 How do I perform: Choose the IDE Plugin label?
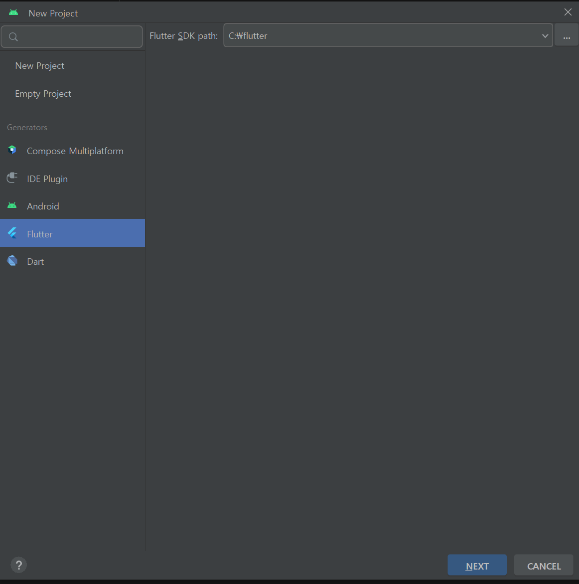47,179
